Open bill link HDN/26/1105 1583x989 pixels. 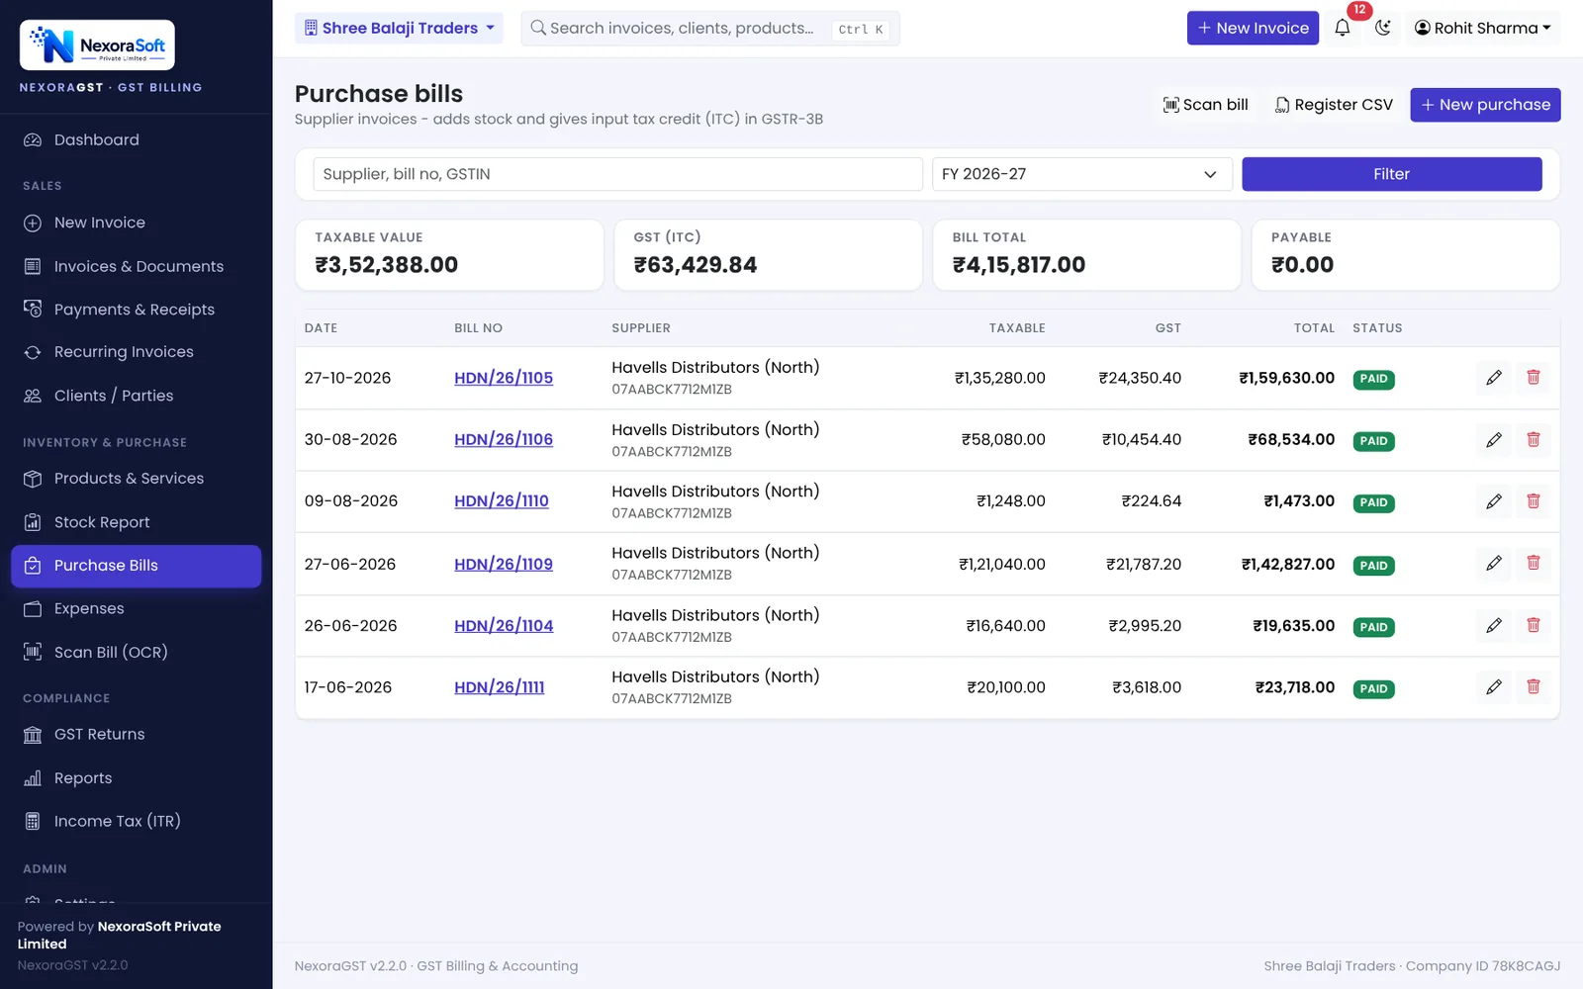[504, 378]
